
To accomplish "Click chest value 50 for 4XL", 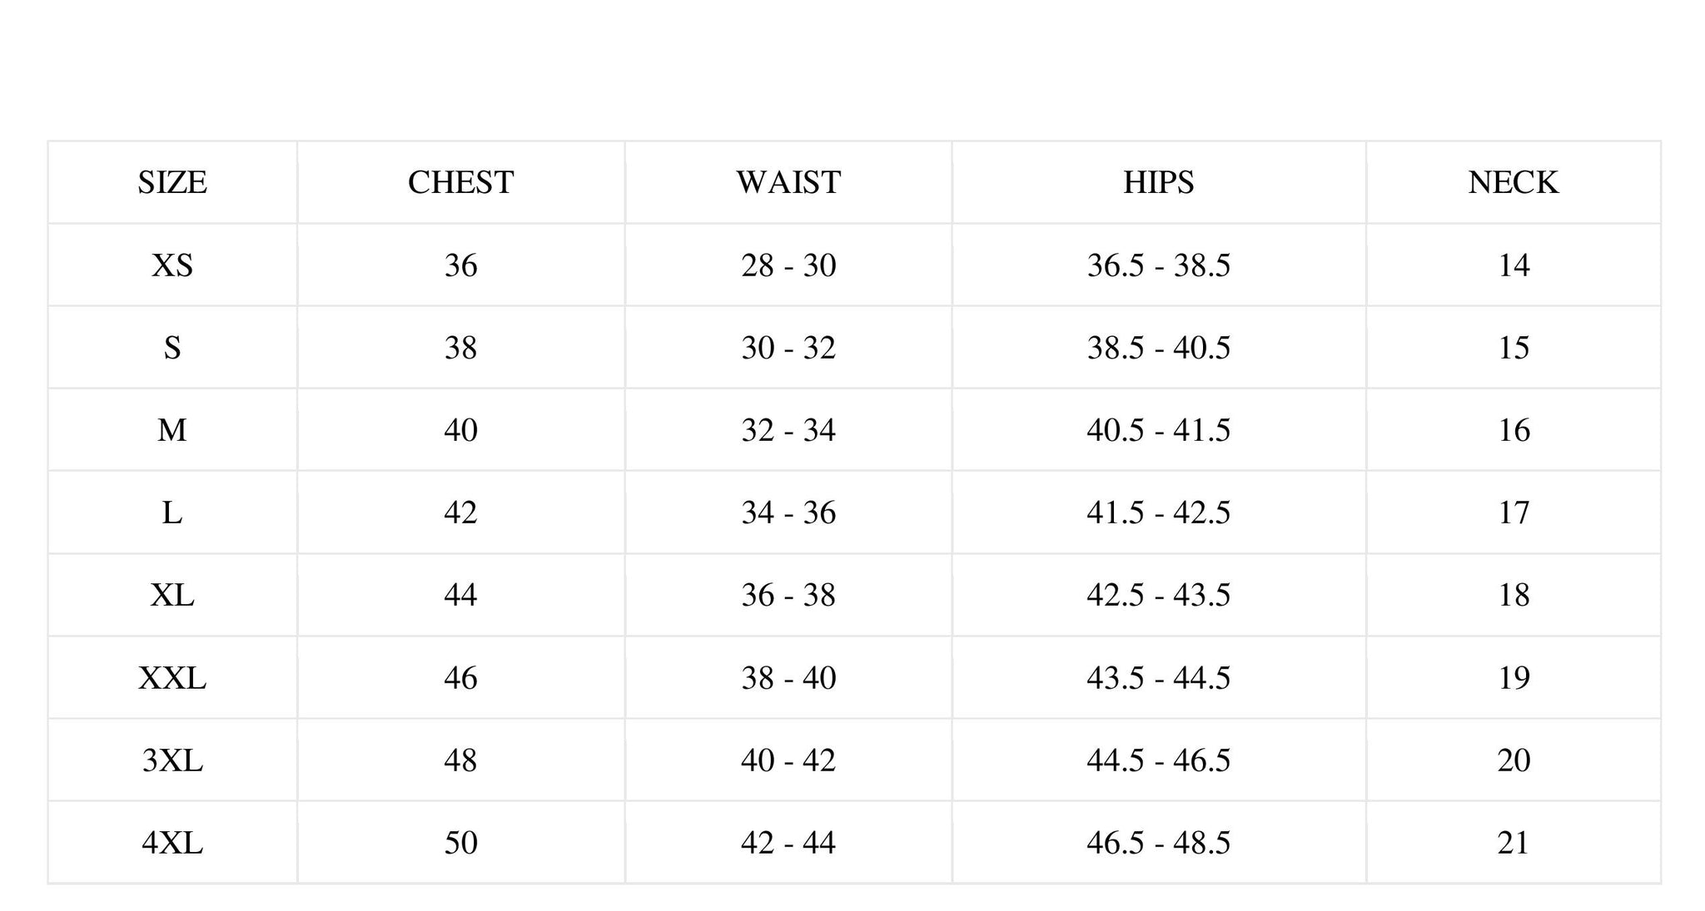I will click(460, 842).
